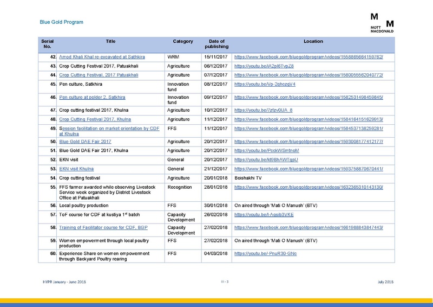Select title Crop Cutting Festival 2017, Patuakhali row 43
This screenshot has width=433, height=307.
pyautogui.click(x=99, y=66)
